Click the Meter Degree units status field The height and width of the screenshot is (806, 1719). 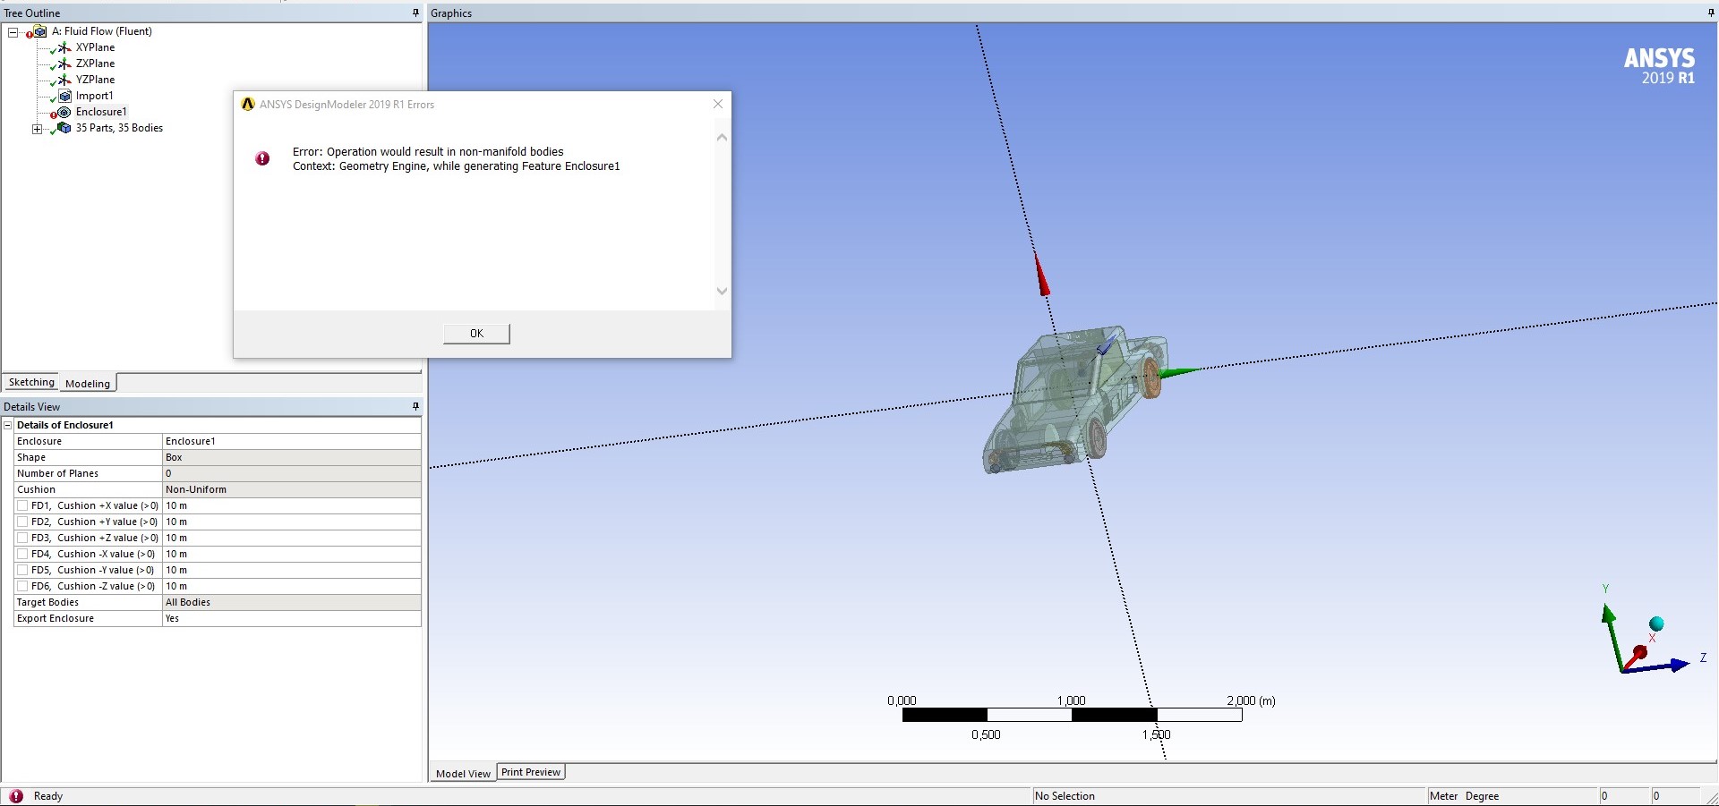1513,796
